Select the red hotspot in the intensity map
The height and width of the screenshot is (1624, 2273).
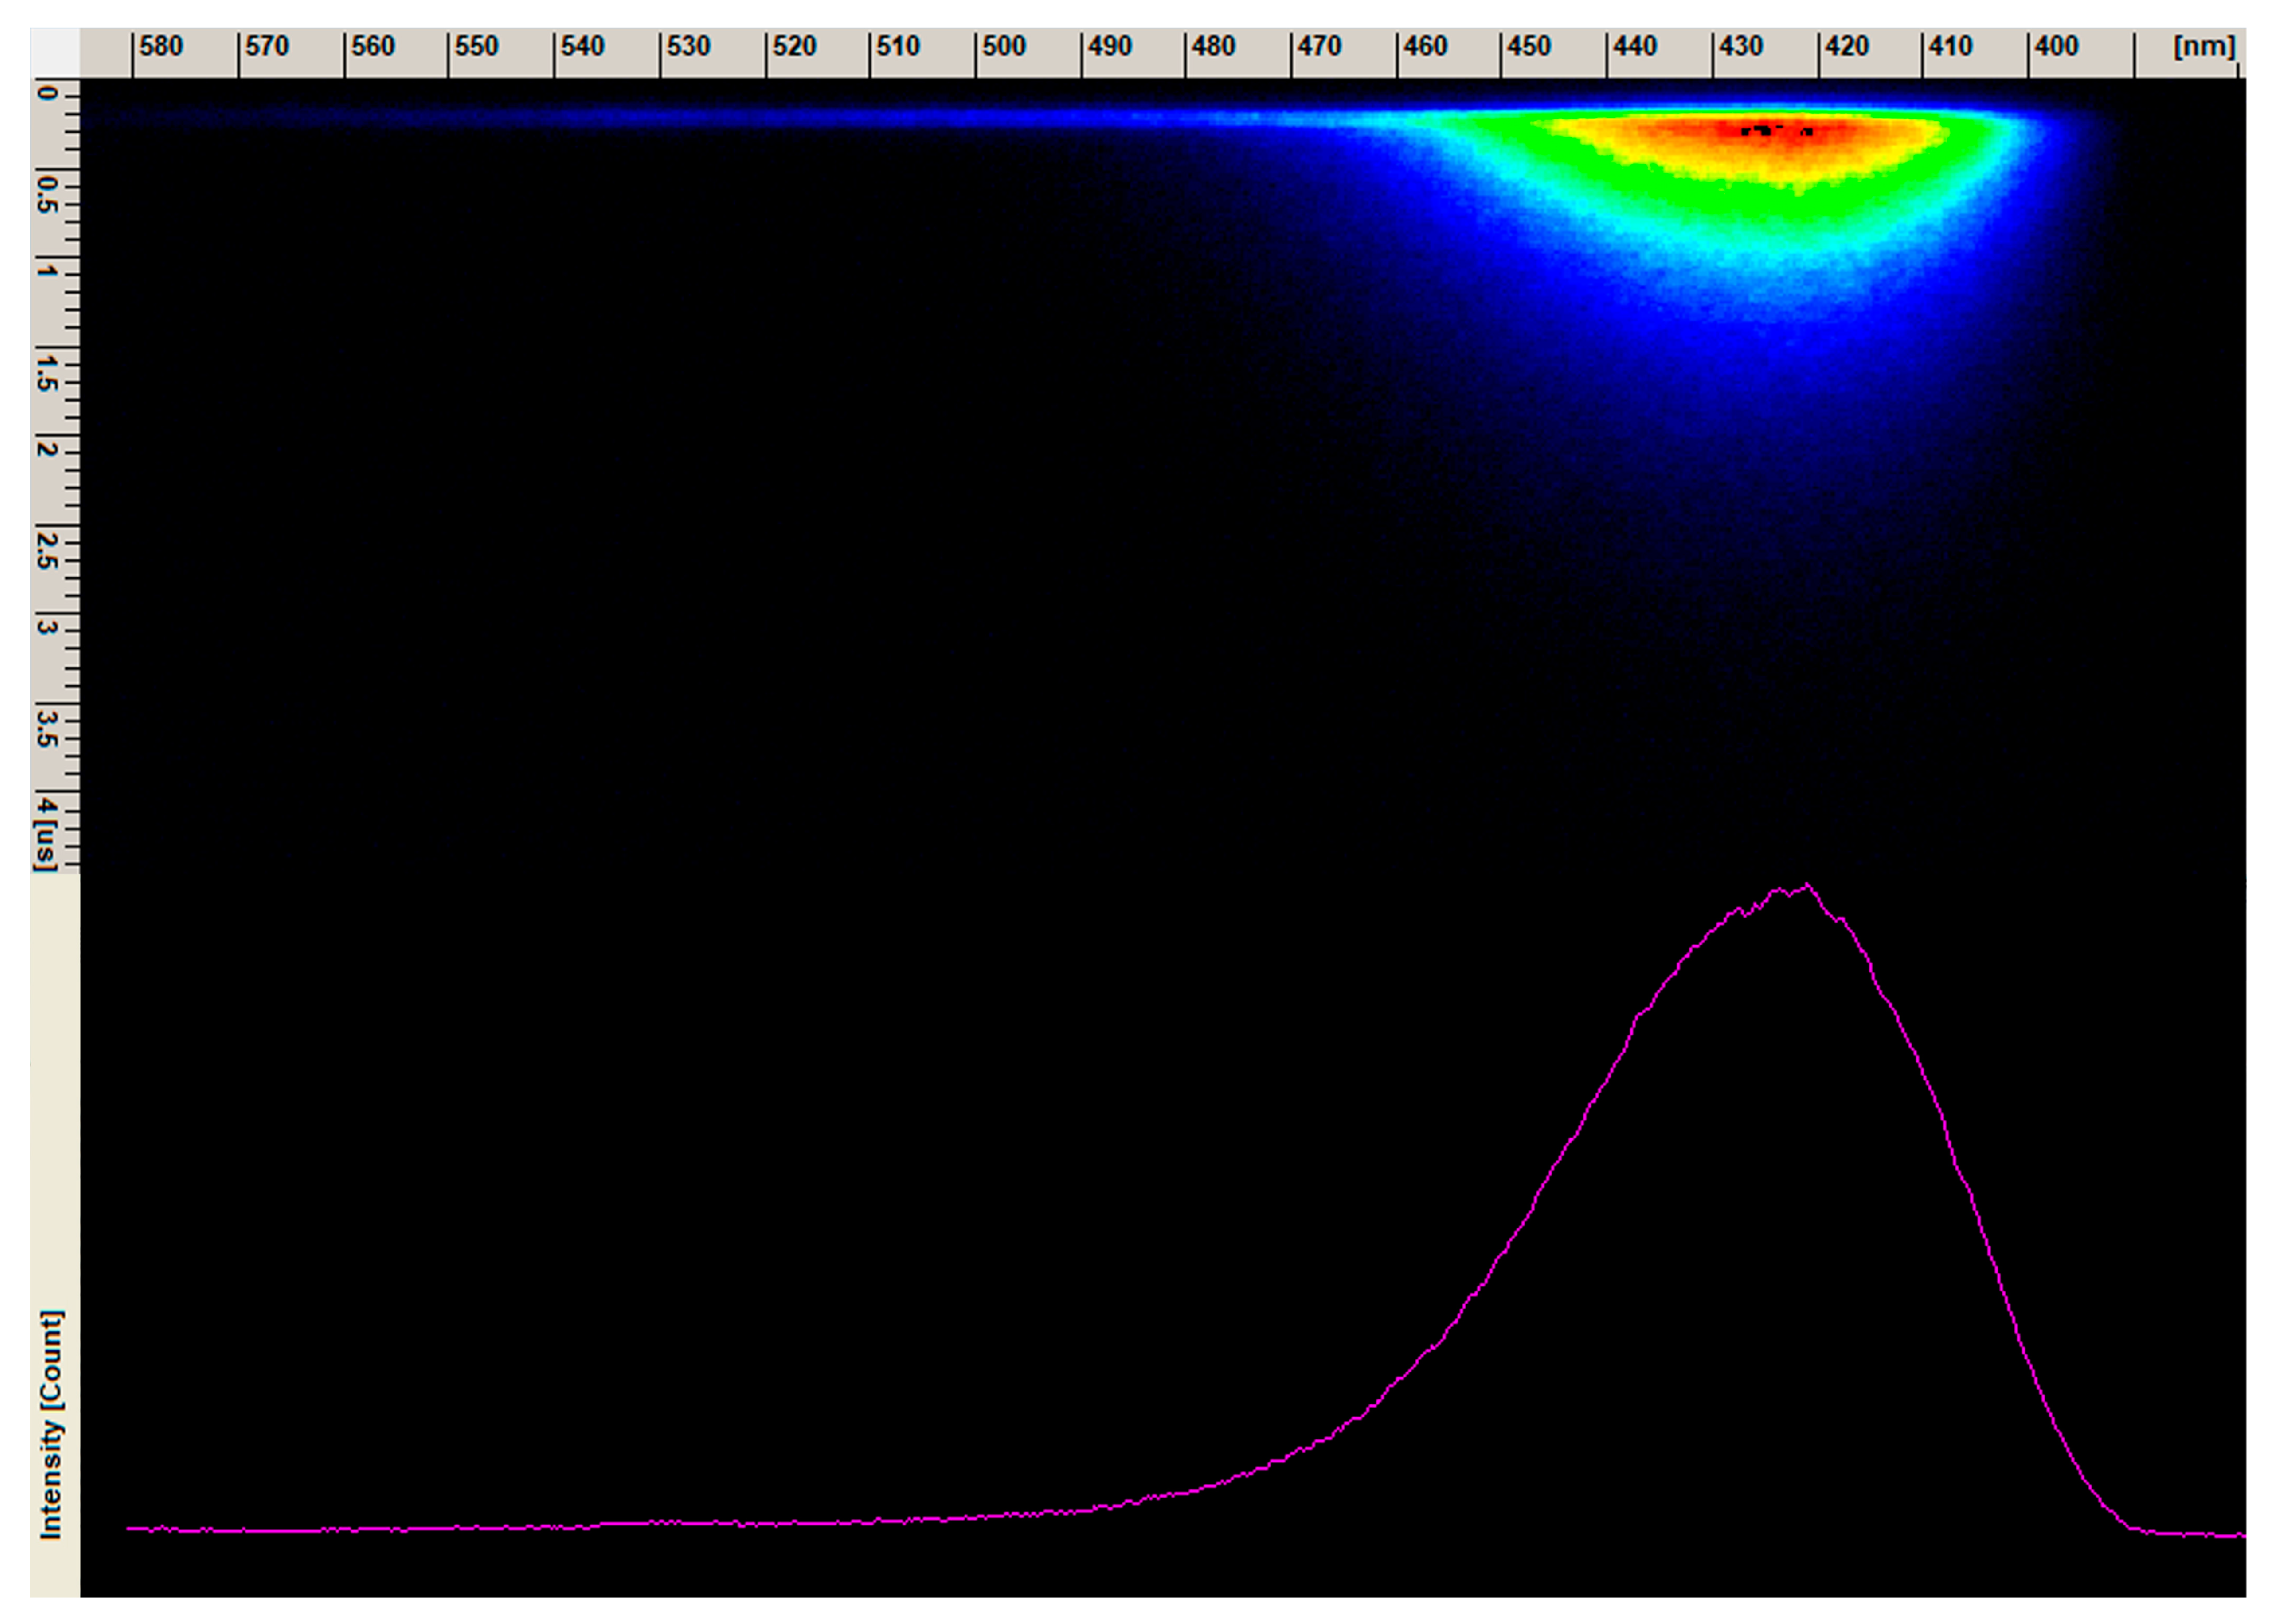1770,130
